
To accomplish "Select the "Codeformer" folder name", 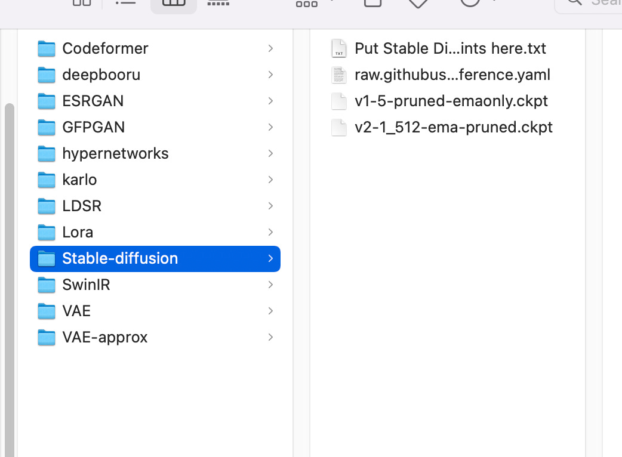I will click(105, 48).
